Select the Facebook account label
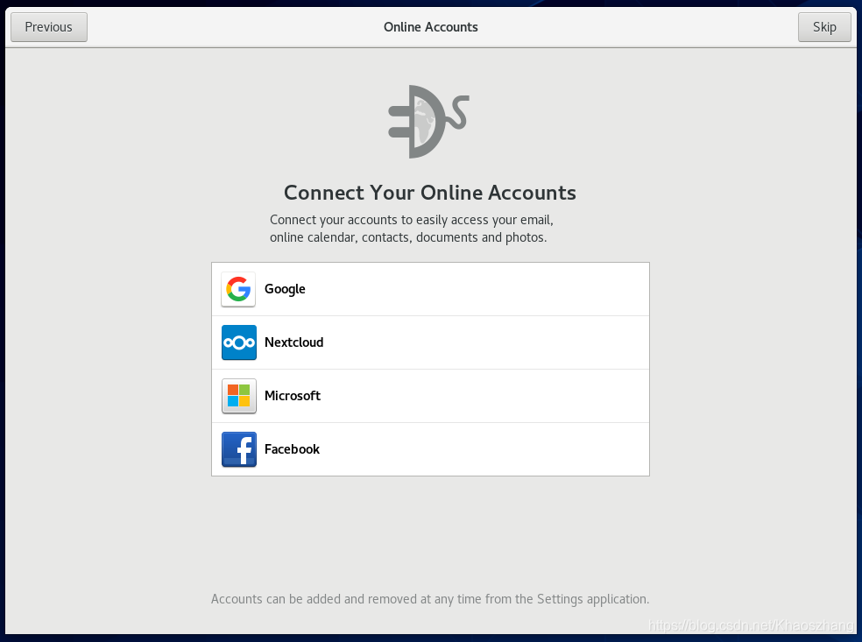 (292, 449)
